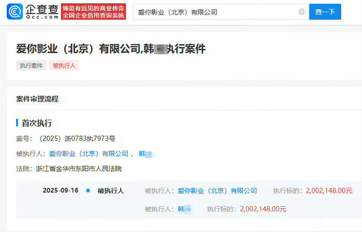Select the 被执行人 red tag
Viewport: 362px width, 232px height.
[64, 65]
